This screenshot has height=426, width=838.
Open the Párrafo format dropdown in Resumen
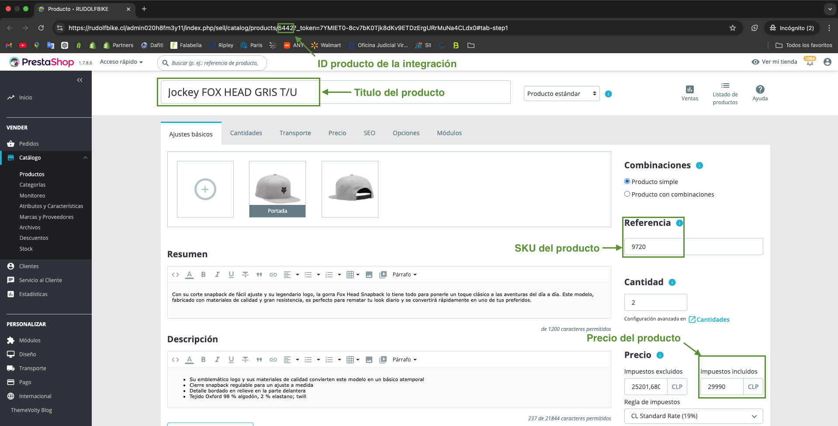click(x=405, y=275)
